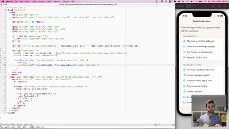Open the Window menu

pyautogui.click(x=65, y=1)
